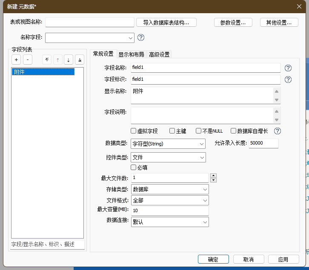Move field to bottom arrow icon
This screenshot has width=309, height=270.
click(x=80, y=60)
